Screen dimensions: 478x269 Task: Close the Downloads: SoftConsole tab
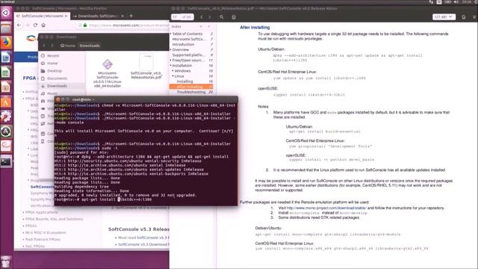point(122,16)
